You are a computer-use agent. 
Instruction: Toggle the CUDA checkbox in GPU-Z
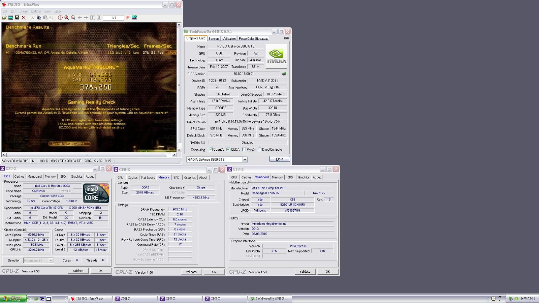228,149
